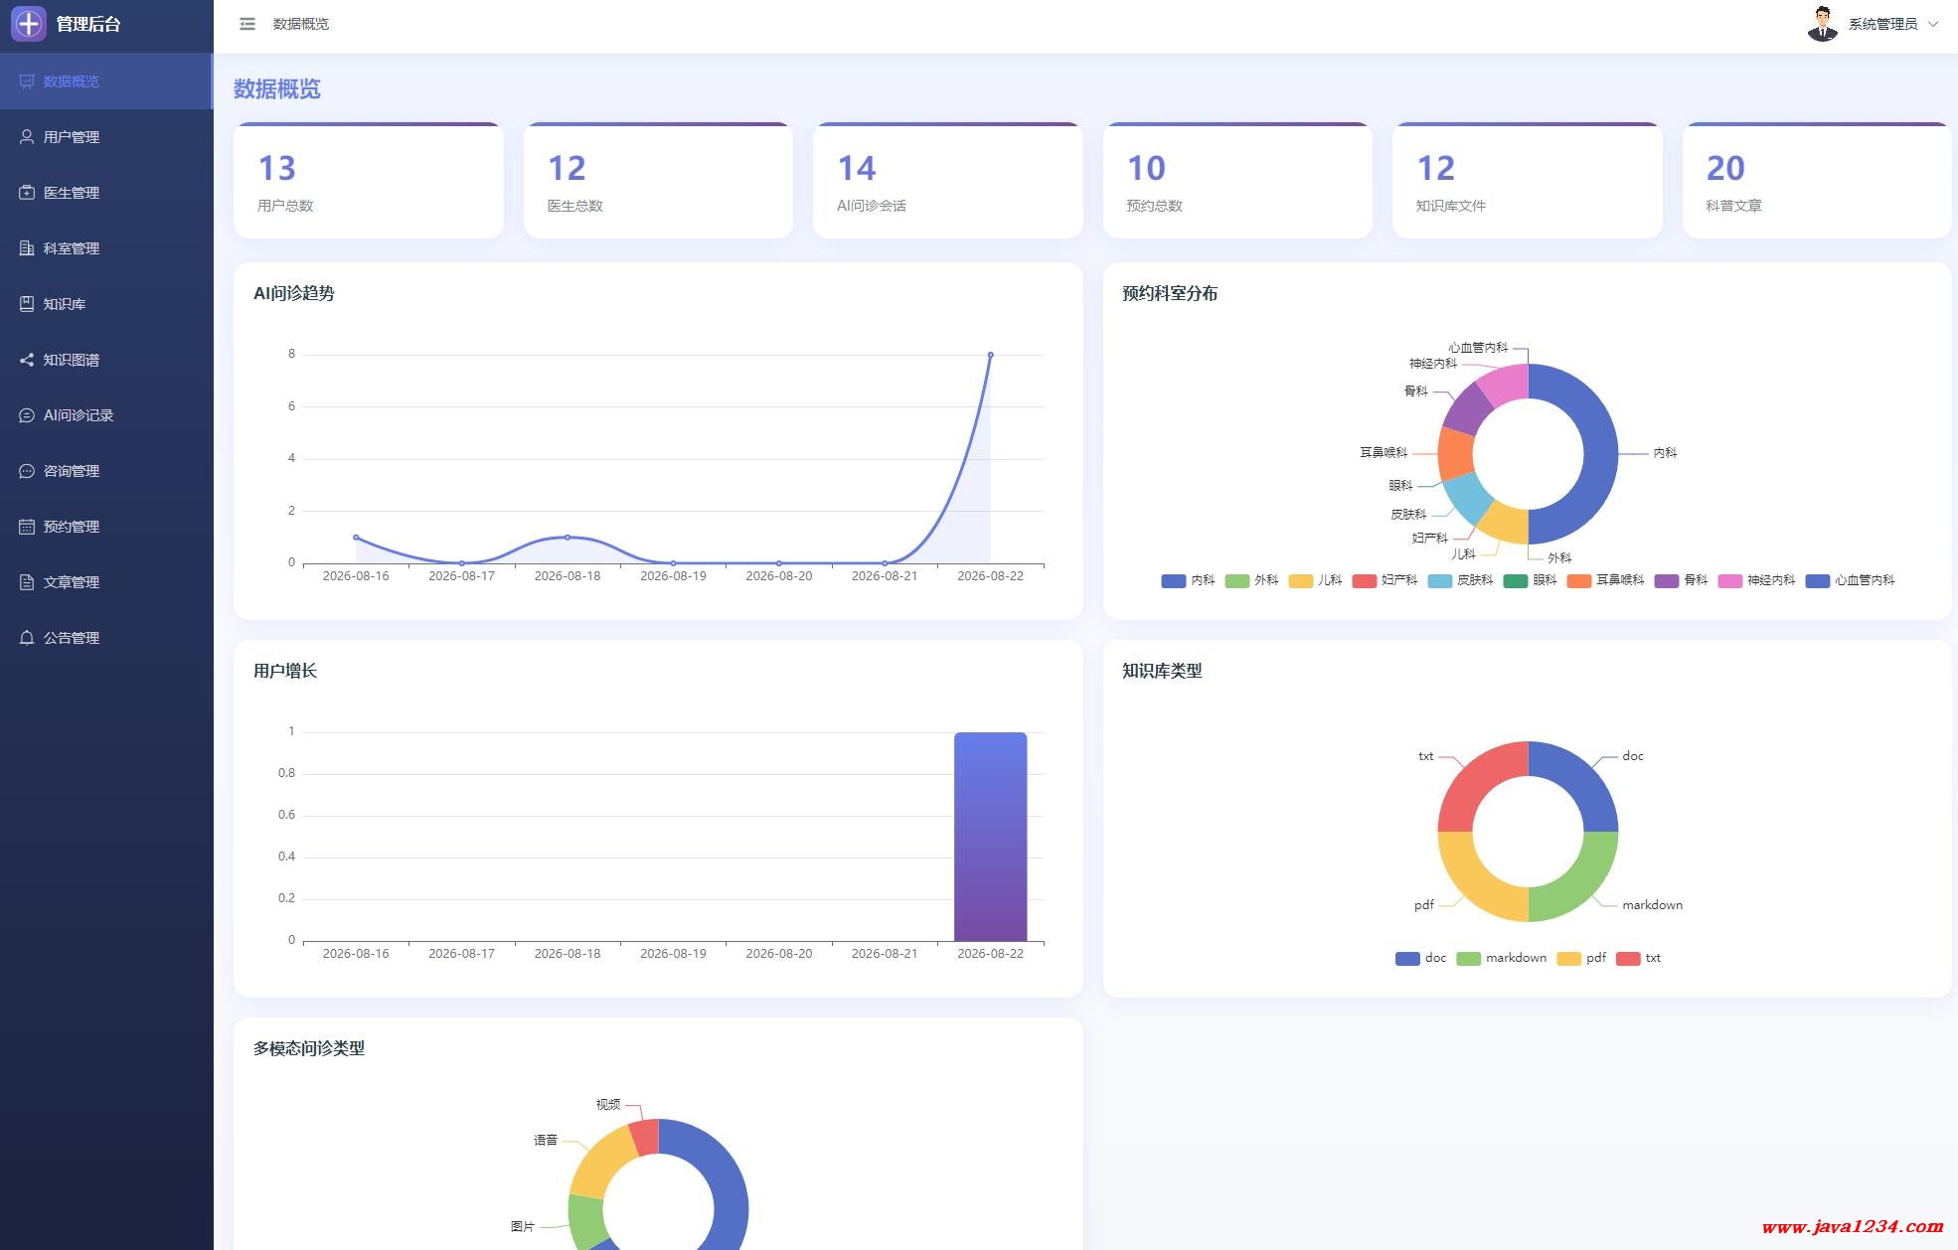Click the pdf legend color swatch
Screen dimensions: 1958x1250
[x=1568, y=959]
